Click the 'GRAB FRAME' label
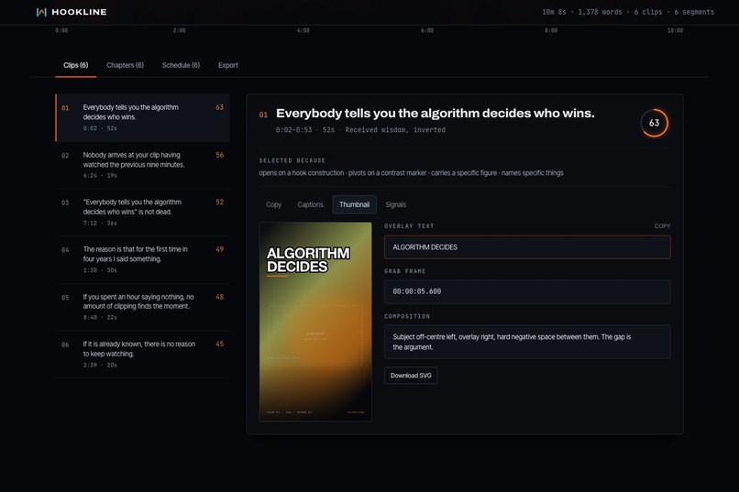The width and height of the screenshot is (739, 492). (405, 272)
